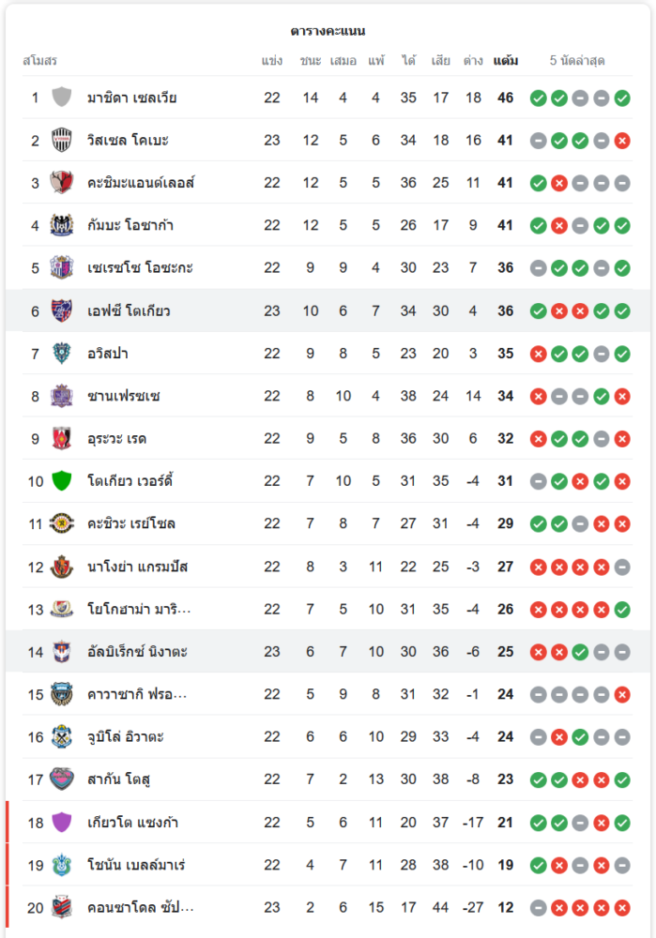The height and width of the screenshot is (938, 656).
Task: Open the วิสเซล โคเบะ team link
Action: click(128, 140)
